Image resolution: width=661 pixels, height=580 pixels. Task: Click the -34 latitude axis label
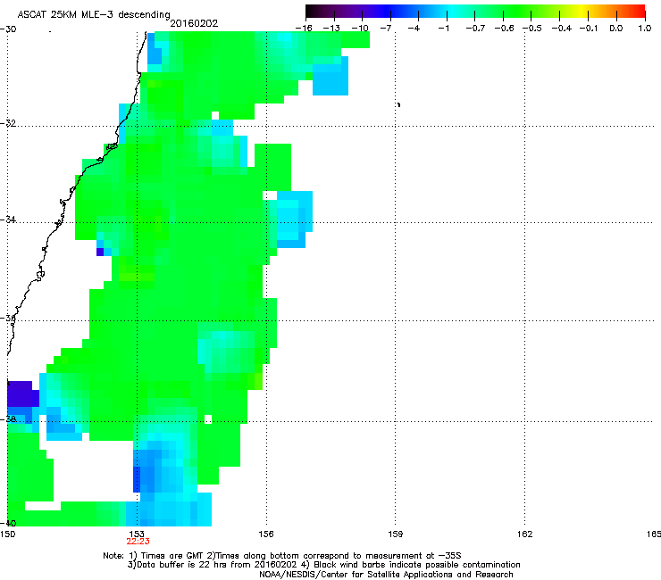(x=8, y=220)
